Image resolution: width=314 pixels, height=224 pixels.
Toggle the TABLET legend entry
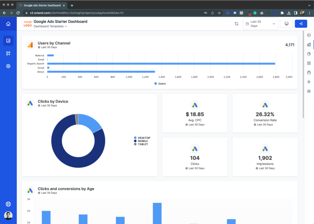(x=141, y=144)
